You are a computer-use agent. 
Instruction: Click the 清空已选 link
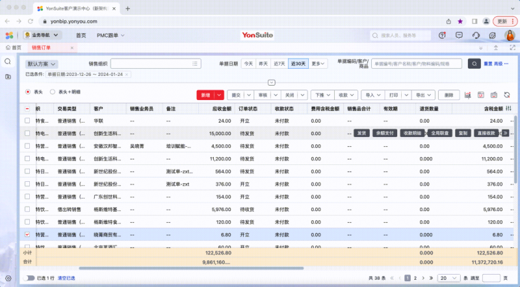click(x=66, y=278)
